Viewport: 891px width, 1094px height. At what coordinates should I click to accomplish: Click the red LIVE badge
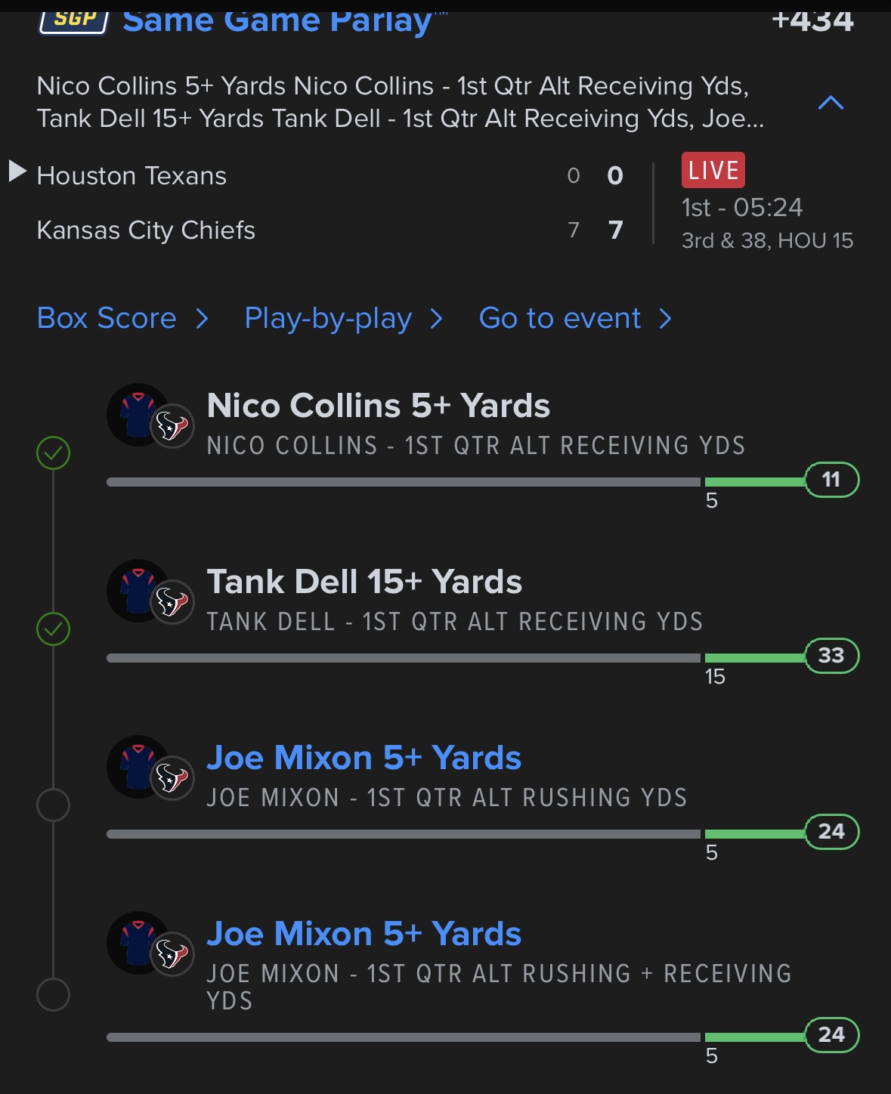pos(713,170)
